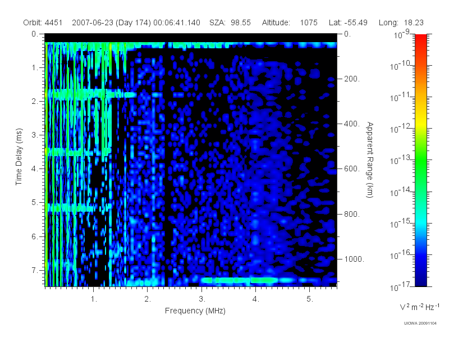Click the 7. tick on the time delay axis

pyautogui.click(x=35, y=270)
